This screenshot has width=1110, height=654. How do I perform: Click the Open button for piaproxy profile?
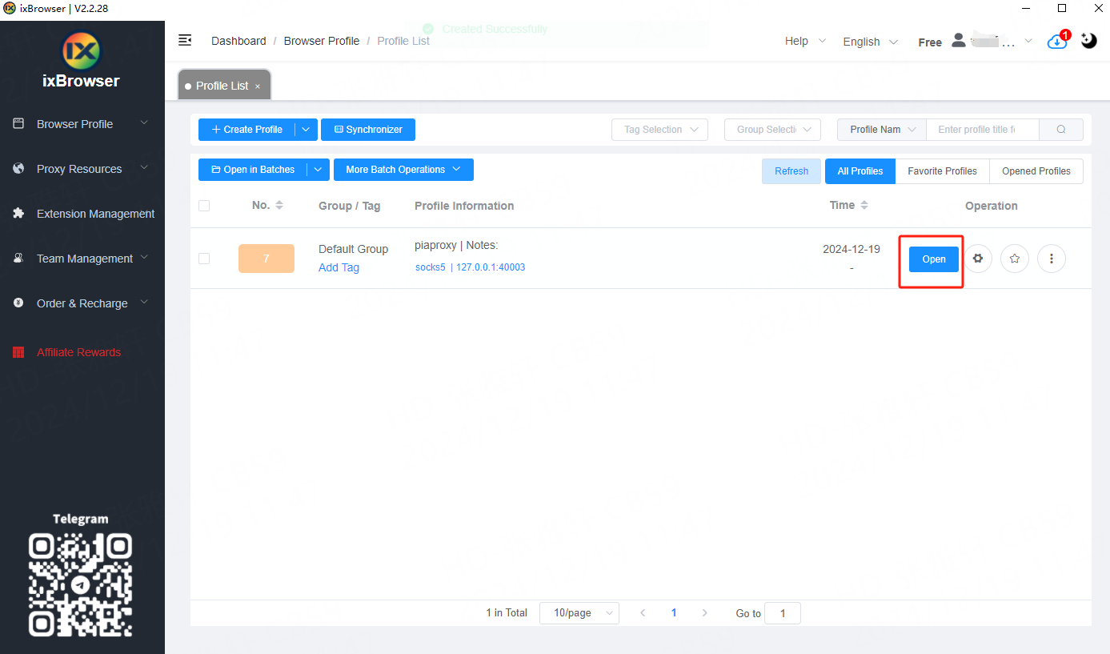pyautogui.click(x=933, y=259)
